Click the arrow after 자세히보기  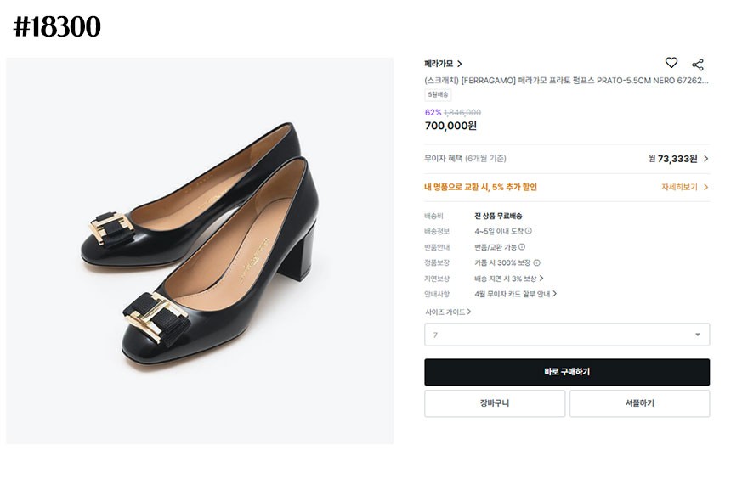(705, 187)
